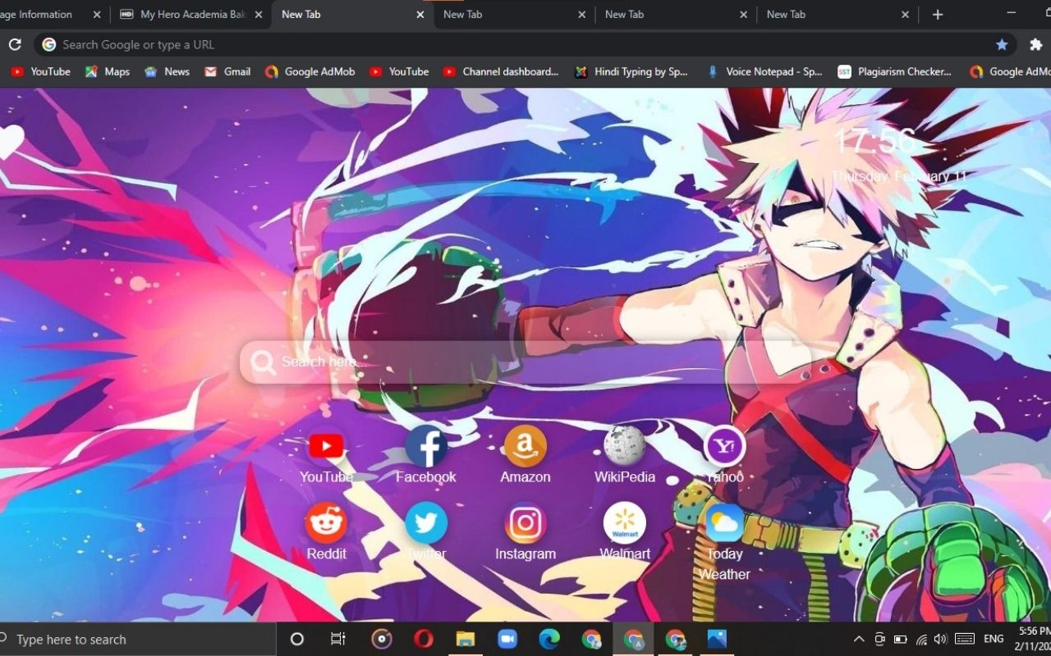Click the 17:56 clock on the new tab page
Image resolution: width=1051 pixels, height=656 pixels.
pos(873,140)
